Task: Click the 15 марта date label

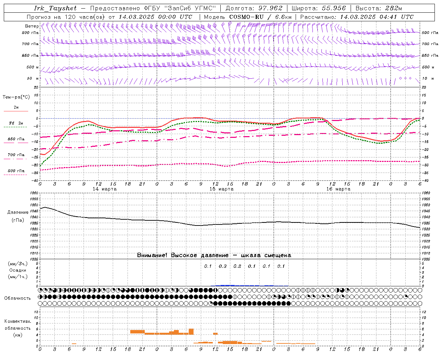Action: tap(222, 189)
